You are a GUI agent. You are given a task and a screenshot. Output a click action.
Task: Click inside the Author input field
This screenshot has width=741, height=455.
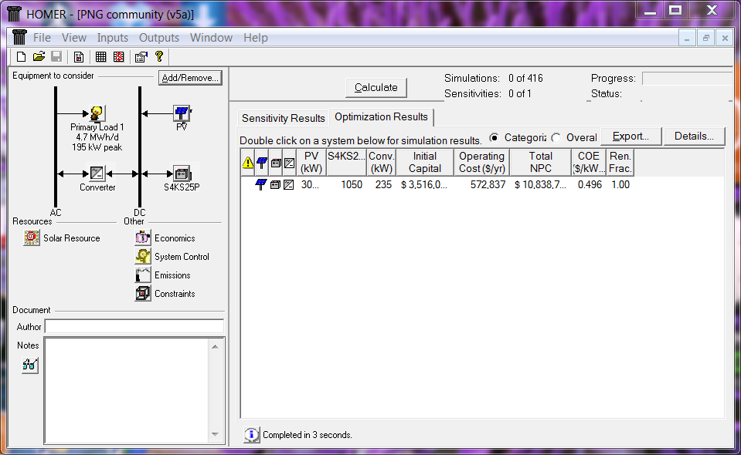tap(133, 326)
